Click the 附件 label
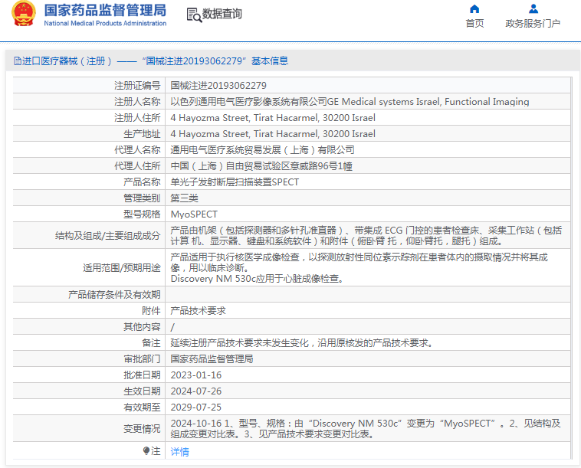Viewport: 581px width, 468px height. (151, 311)
